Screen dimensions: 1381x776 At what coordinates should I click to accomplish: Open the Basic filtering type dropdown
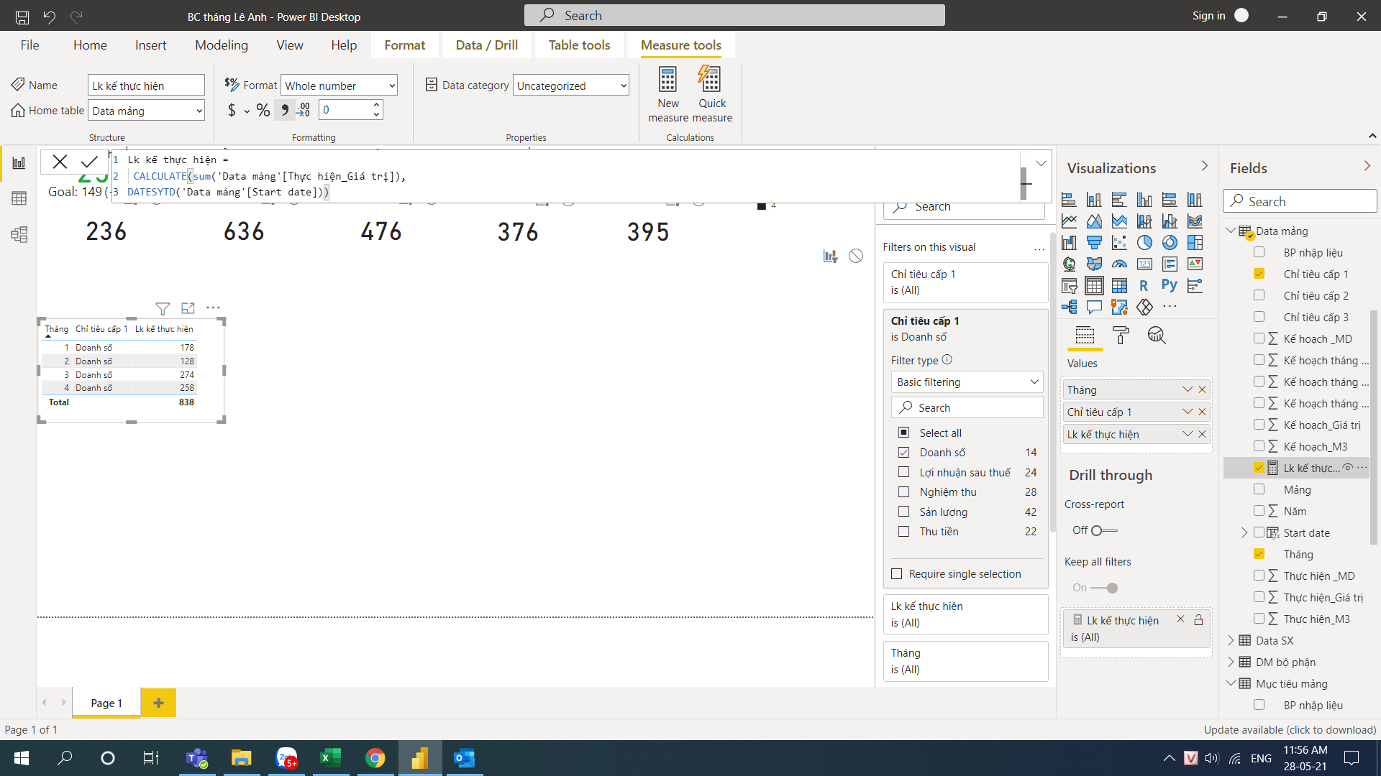967,382
